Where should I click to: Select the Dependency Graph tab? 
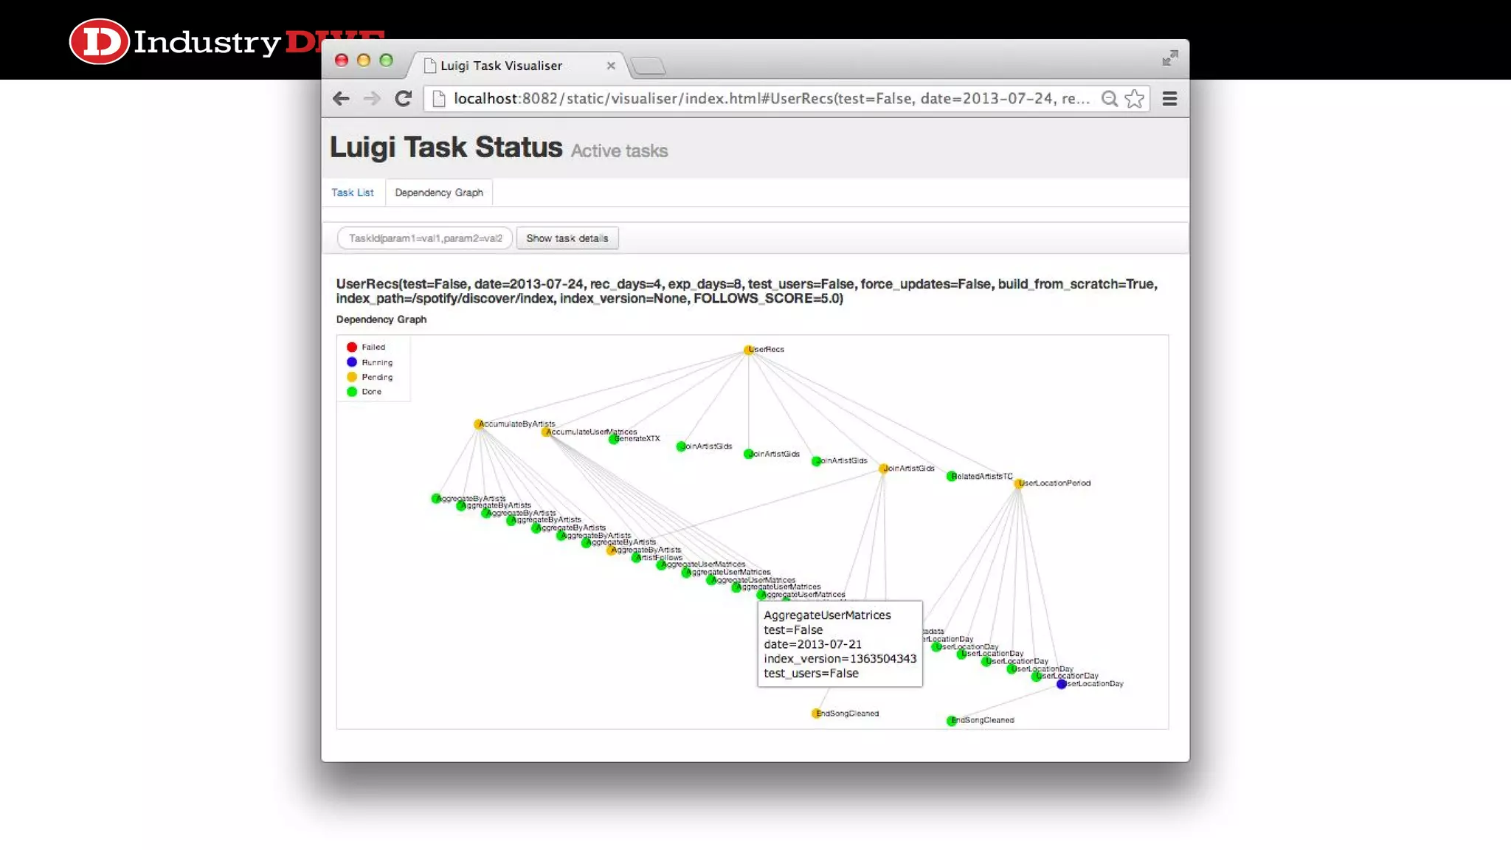pyautogui.click(x=438, y=193)
